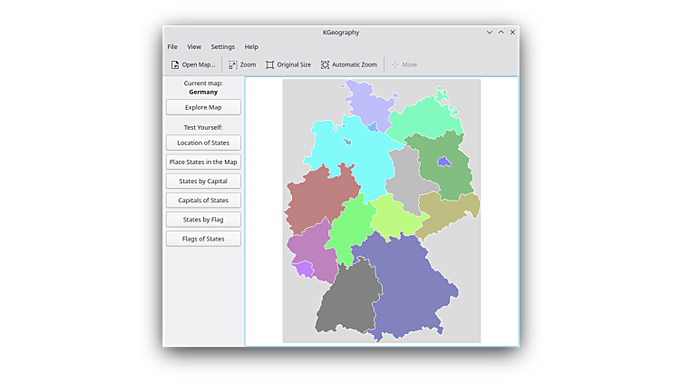
Task: Start the Location of States quiz
Action: (203, 143)
